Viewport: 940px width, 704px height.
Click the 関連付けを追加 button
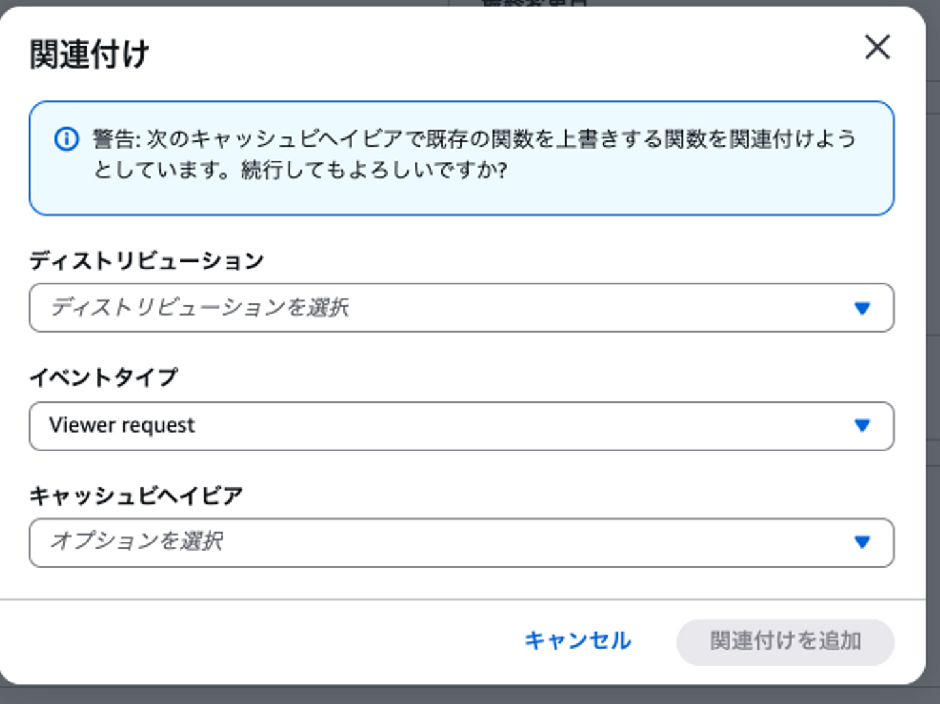(x=785, y=641)
